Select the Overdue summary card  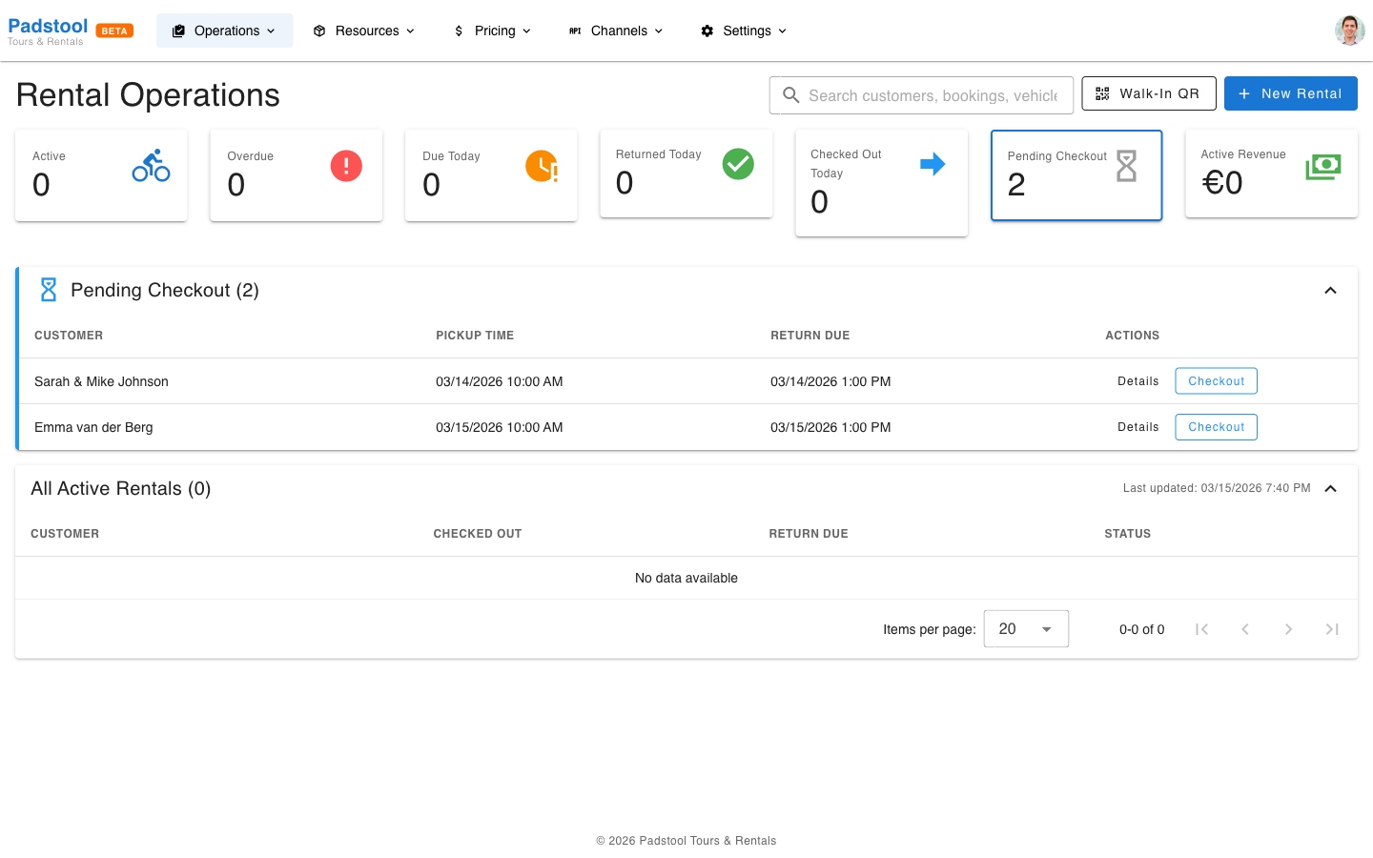[x=297, y=175]
